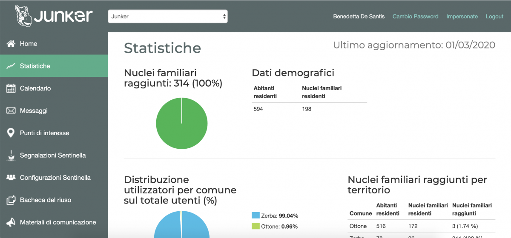Click the Cambio Password link
The height and width of the screenshot is (238, 511).
(x=415, y=17)
